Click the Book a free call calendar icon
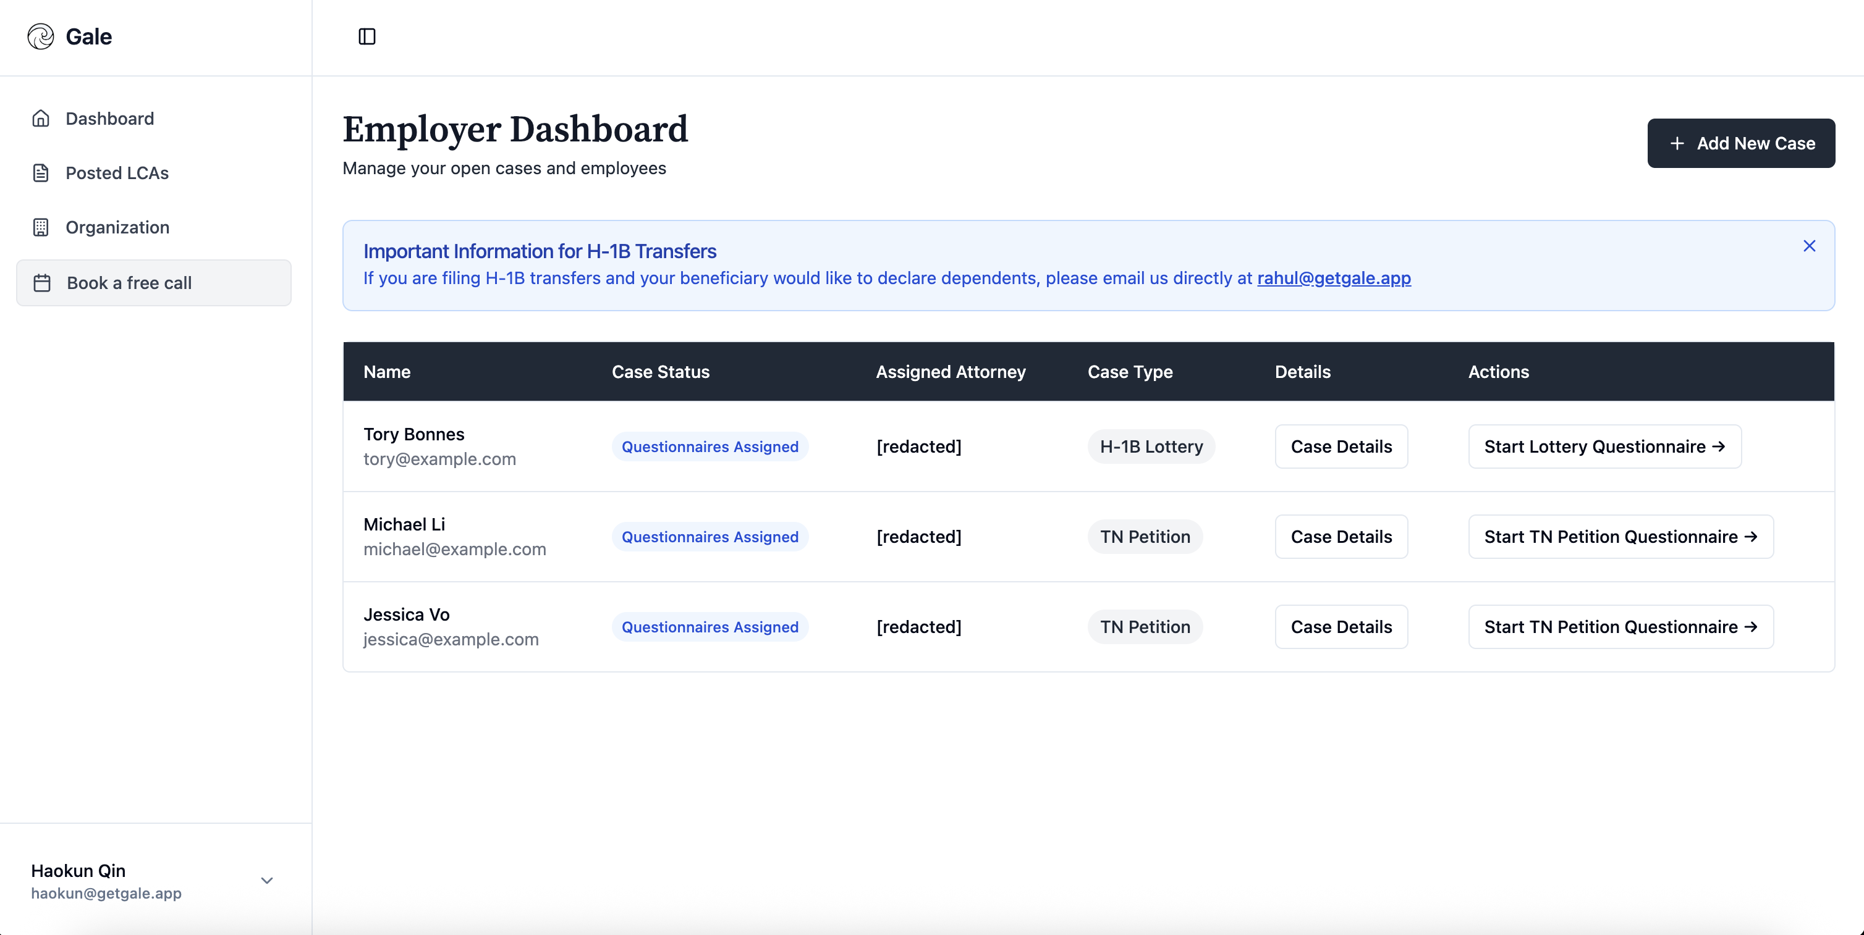The height and width of the screenshot is (935, 1864). tap(42, 283)
